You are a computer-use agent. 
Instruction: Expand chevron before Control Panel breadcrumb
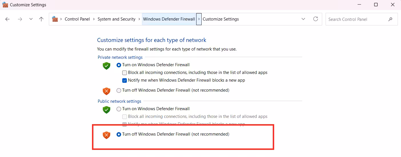pos(61,19)
